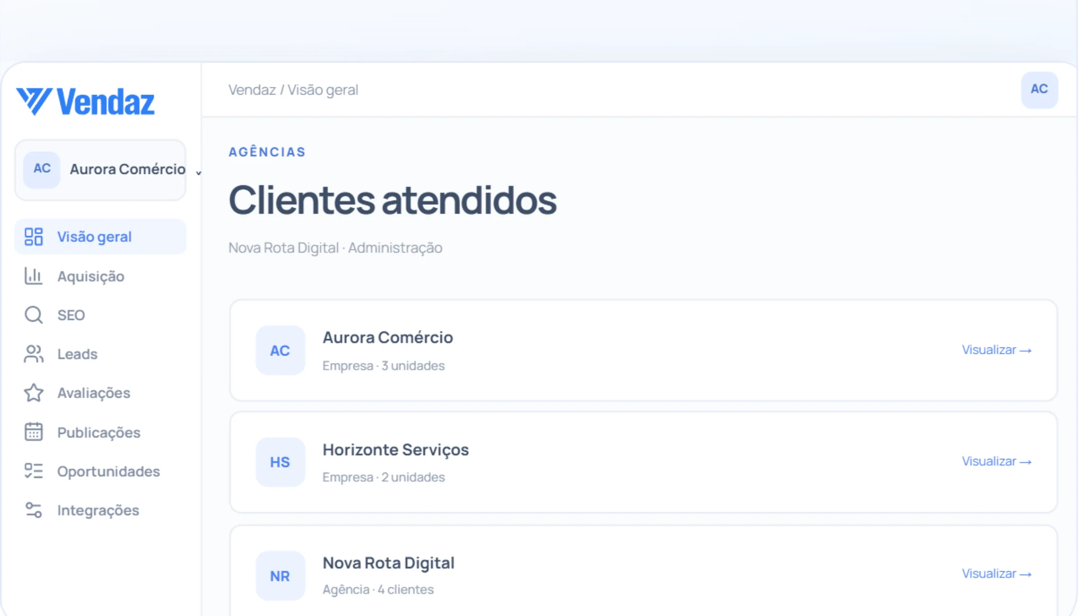The height and width of the screenshot is (616, 1085).
Task: Click the Avaliações star icon
Action: point(34,393)
